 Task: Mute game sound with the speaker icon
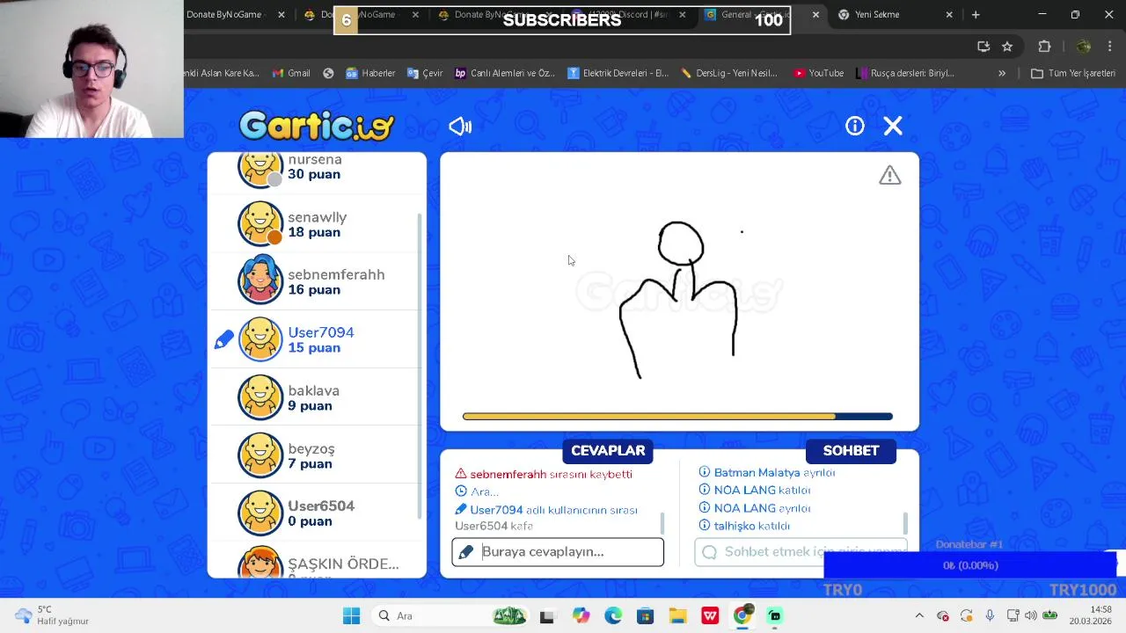[x=460, y=127]
